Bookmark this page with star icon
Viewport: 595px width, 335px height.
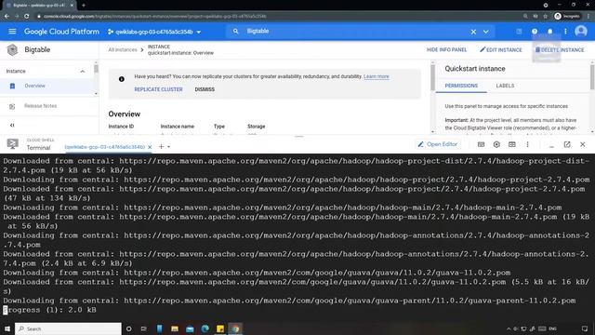coord(546,17)
